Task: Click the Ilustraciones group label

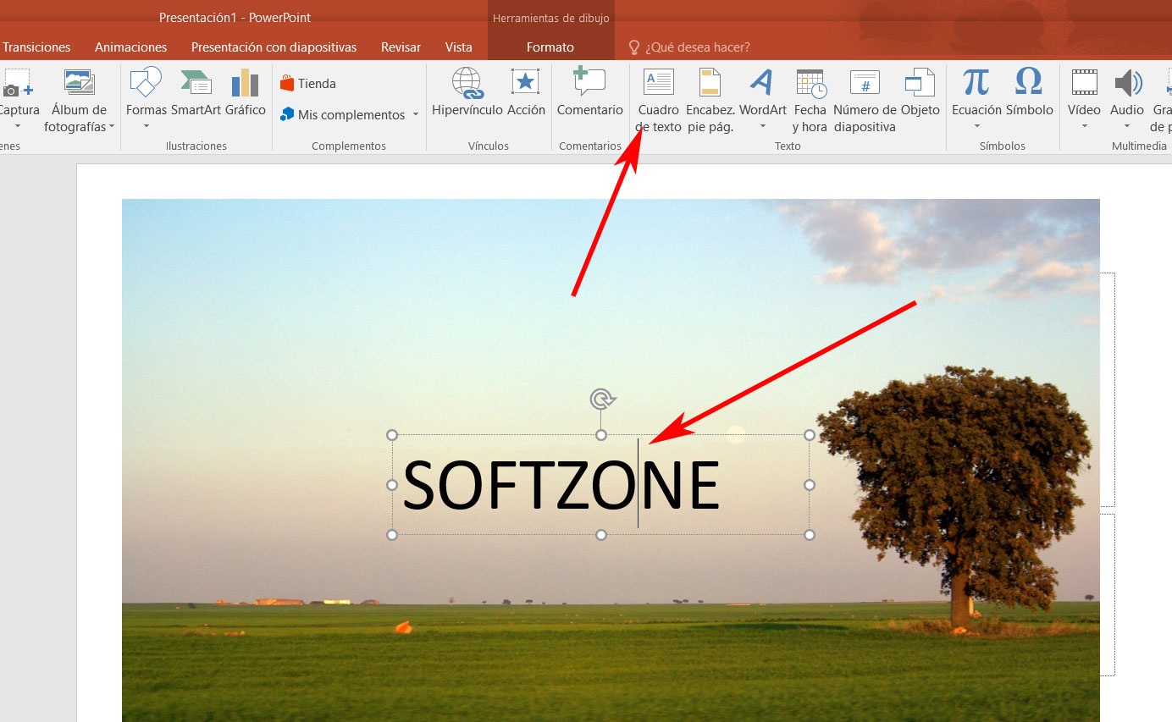Action: 196,146
